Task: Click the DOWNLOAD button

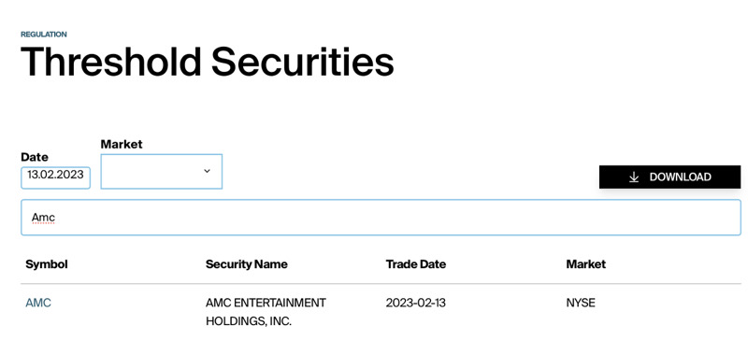Action: [x=669, y=177]
